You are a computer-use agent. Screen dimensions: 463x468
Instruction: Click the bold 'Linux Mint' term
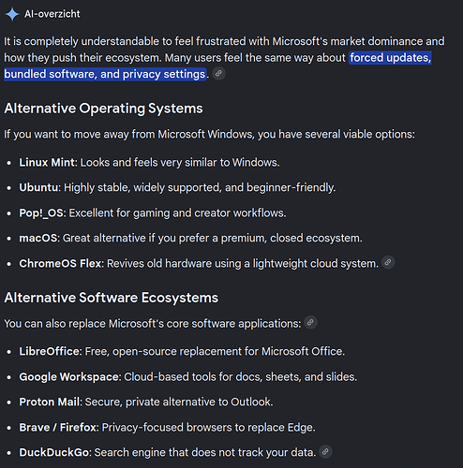pos(47,163)
